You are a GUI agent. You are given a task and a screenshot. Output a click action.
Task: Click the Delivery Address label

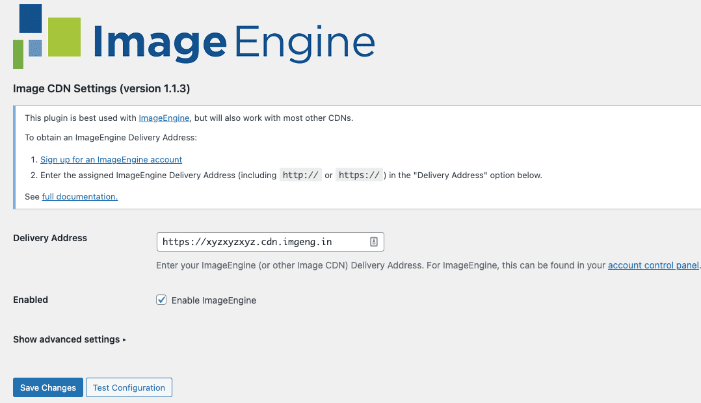[x=50, y=238]
